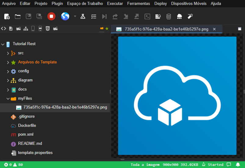Open the globe browser icon

coord(65,16)
